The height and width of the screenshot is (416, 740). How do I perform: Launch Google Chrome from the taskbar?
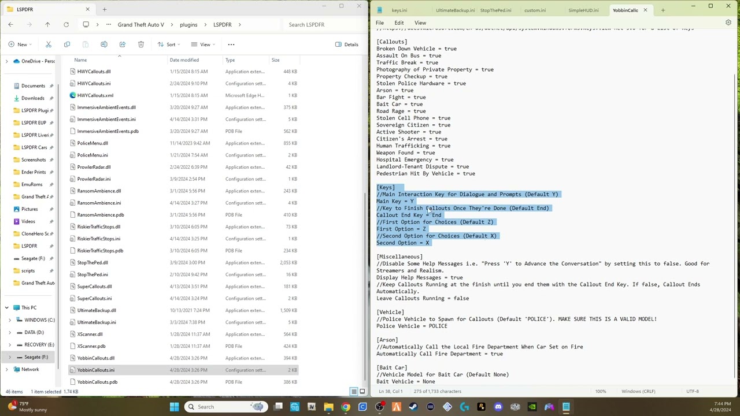346,407
